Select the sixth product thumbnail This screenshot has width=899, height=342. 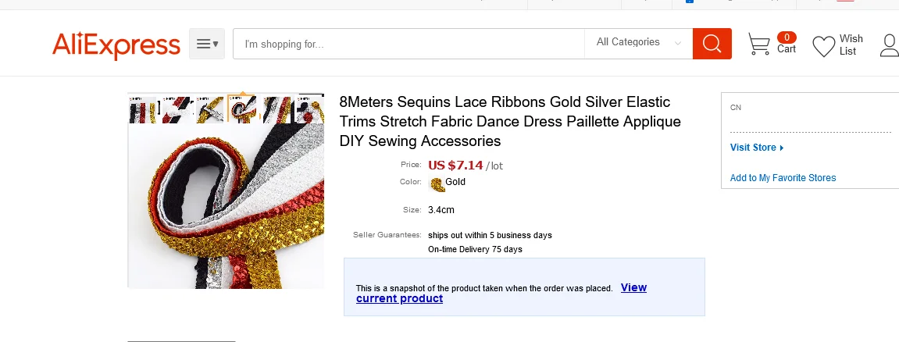point(311,109)
